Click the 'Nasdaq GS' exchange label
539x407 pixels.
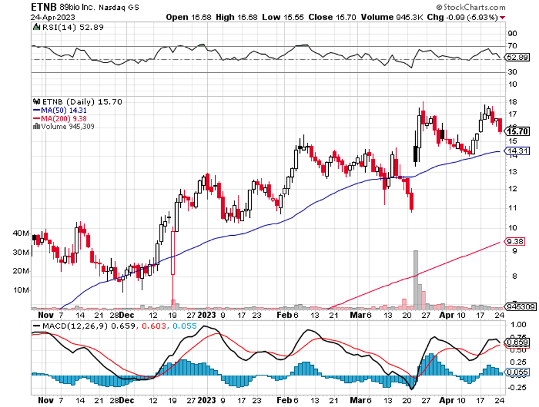point(119,7)
